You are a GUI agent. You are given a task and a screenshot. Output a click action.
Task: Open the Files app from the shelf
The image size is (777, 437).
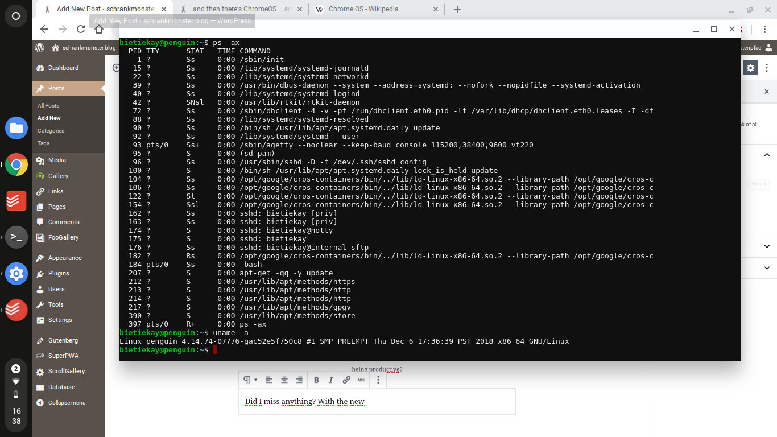16,128
